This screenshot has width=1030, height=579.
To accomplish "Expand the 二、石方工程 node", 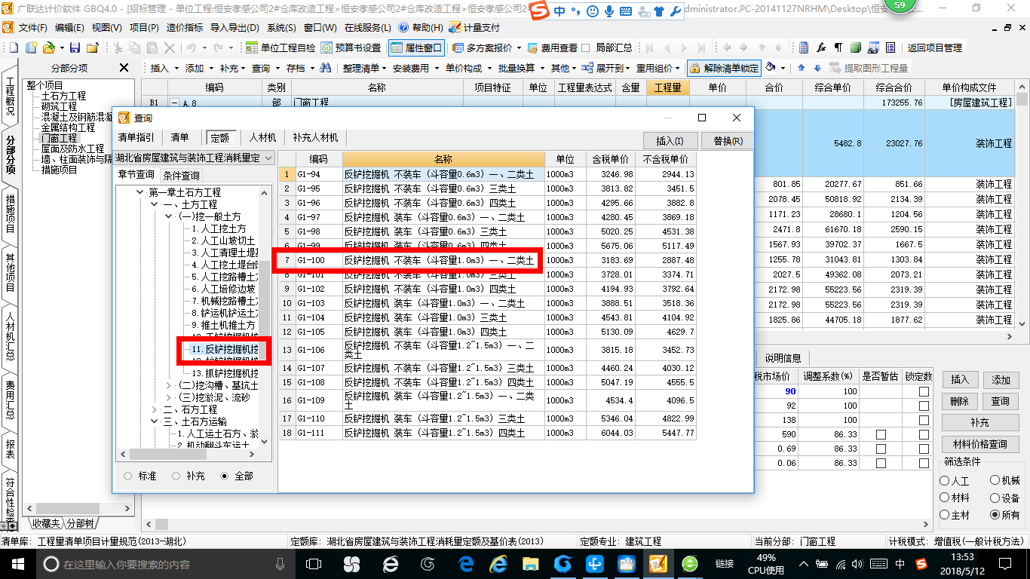I will click(154, 410).
